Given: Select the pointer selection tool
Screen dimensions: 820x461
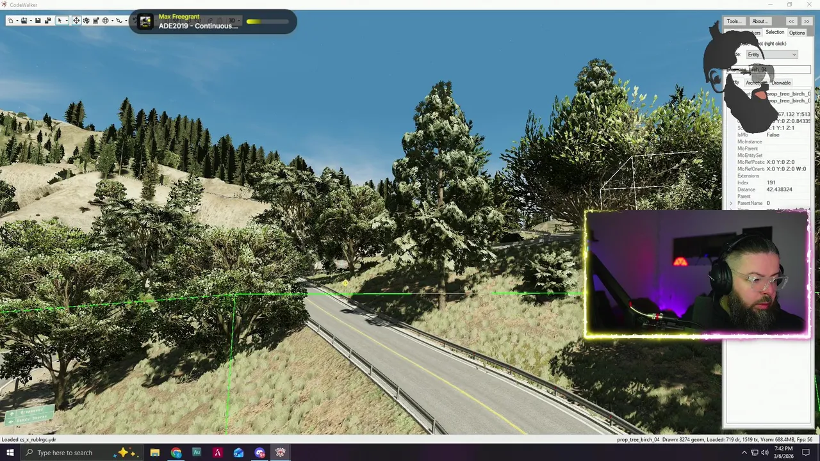Looking at the screenshot, I should (x=60, y=20).
